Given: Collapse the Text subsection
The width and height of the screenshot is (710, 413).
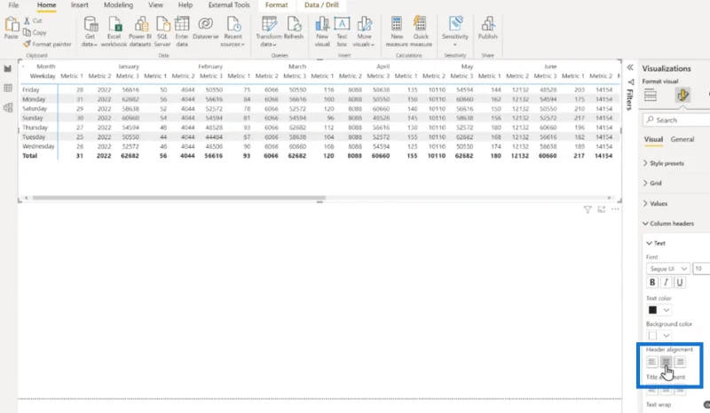Looking at the screenshot, I should pyautogui.click(x=656, y=244).
